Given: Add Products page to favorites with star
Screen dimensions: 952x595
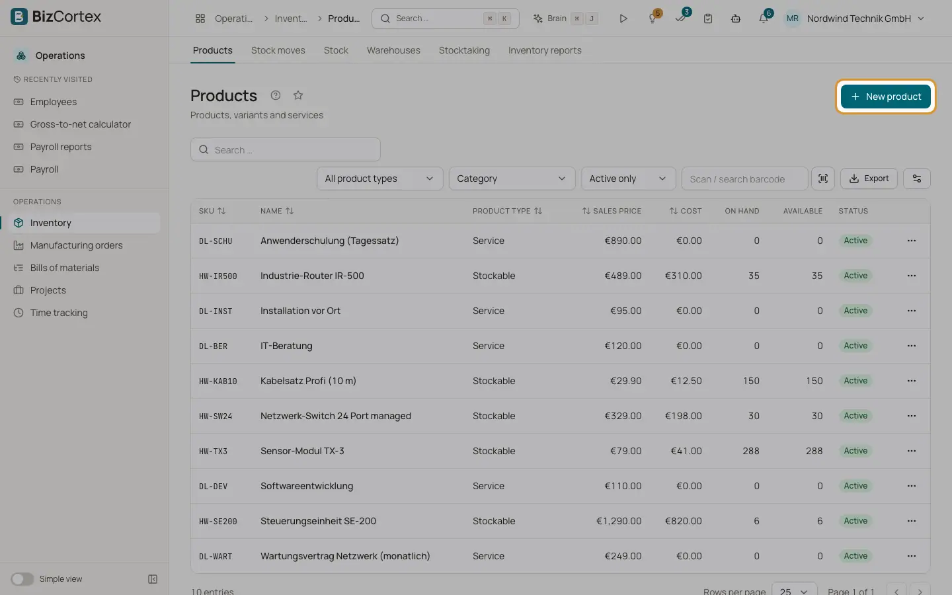Looking at the screenshot, I should 298,95.
